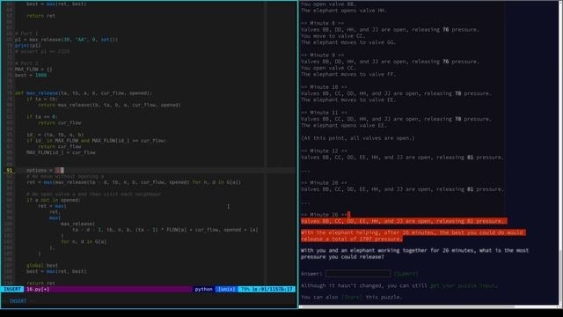
Task: Click the '== Minute 8 ==' heading
Action: (323, 23)
